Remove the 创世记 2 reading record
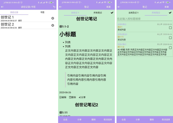 pos(52,25)
